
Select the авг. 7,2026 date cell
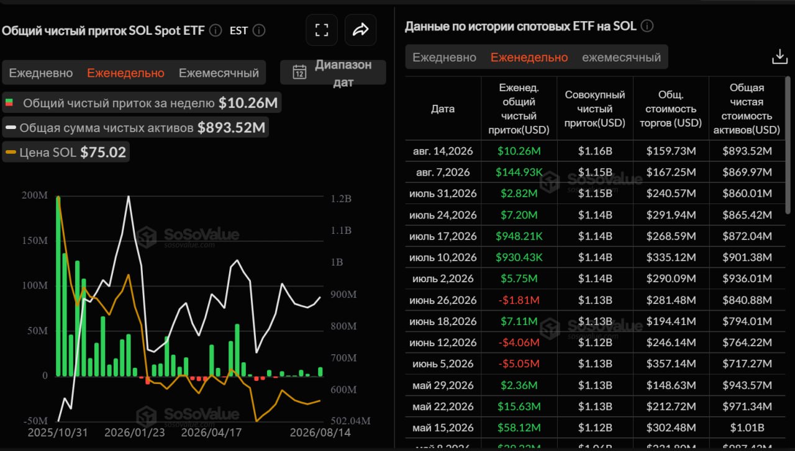click(443, 172)
